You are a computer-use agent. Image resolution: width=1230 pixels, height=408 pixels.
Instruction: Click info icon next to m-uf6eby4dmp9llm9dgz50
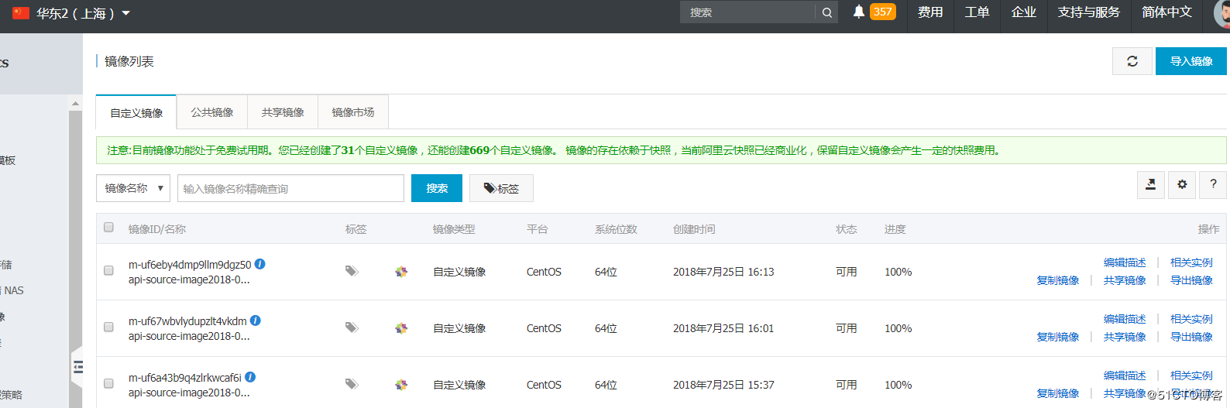click(260, 264)
